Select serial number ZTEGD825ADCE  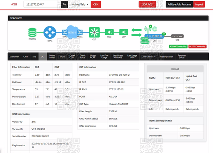[40, 136]
